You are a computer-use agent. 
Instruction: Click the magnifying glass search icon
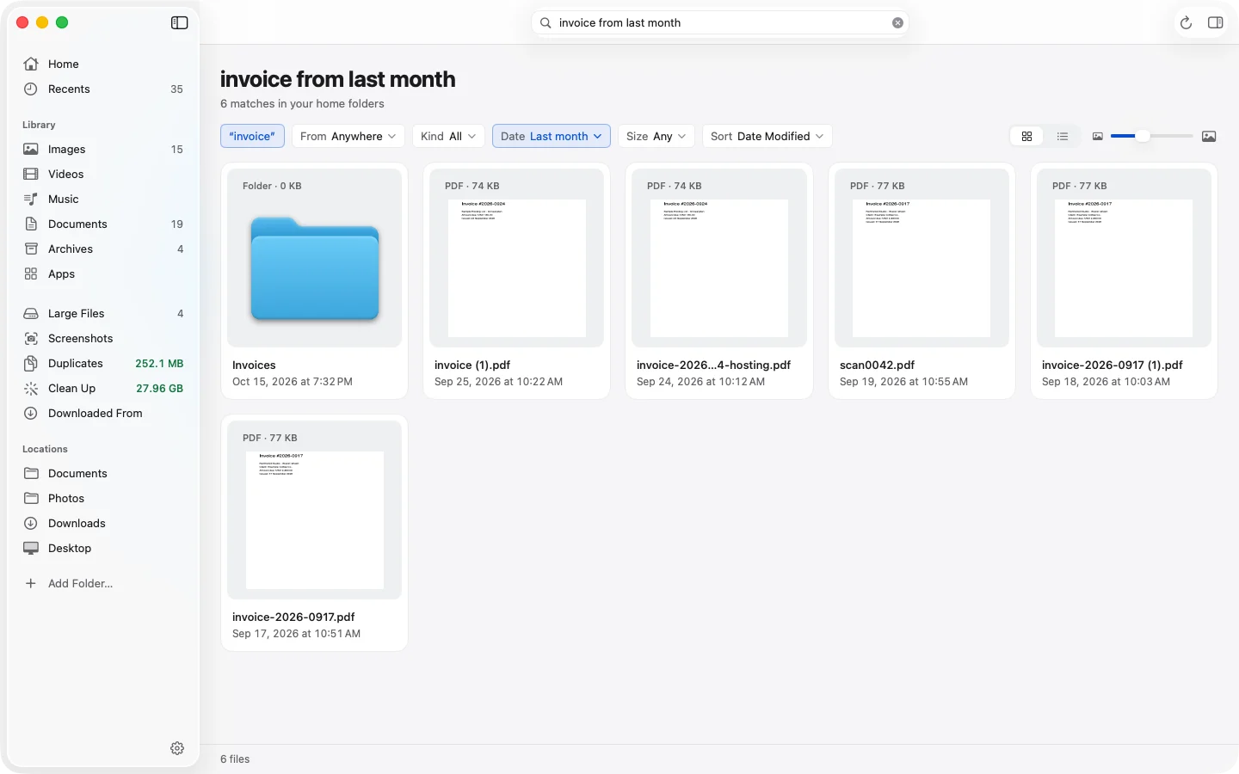[546, 23]
